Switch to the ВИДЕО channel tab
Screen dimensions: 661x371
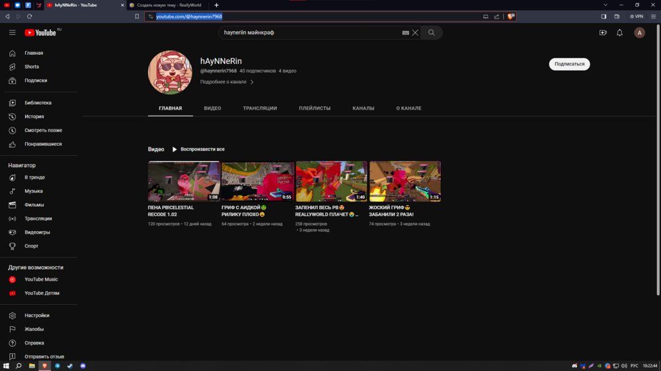click(212, 108)
